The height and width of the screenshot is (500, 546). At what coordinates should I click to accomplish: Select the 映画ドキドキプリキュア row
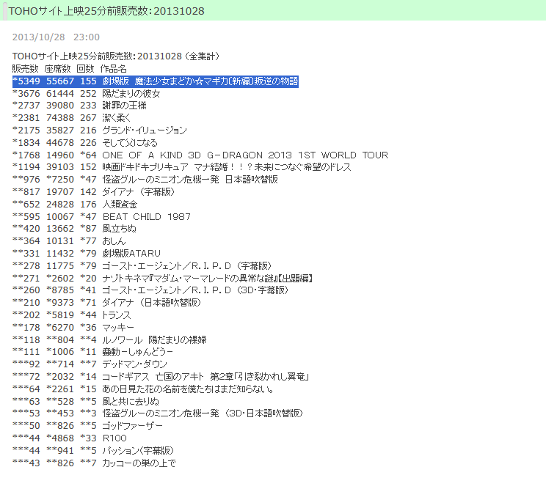click(182, 167)
